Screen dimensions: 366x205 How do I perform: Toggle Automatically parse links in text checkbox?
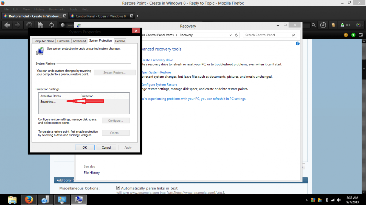pos(118,188)
